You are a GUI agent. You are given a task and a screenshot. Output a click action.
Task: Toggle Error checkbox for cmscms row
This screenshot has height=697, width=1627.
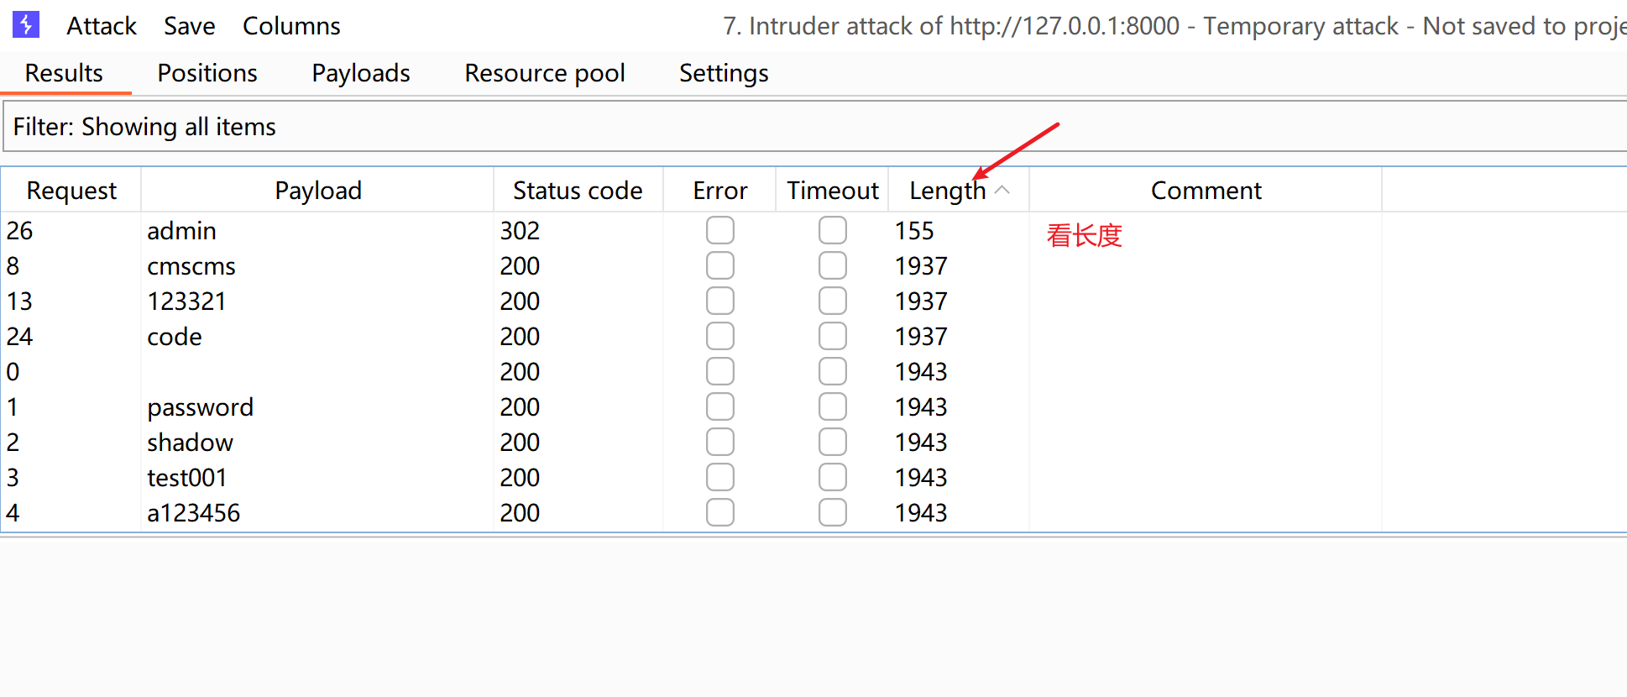point(719,265)
